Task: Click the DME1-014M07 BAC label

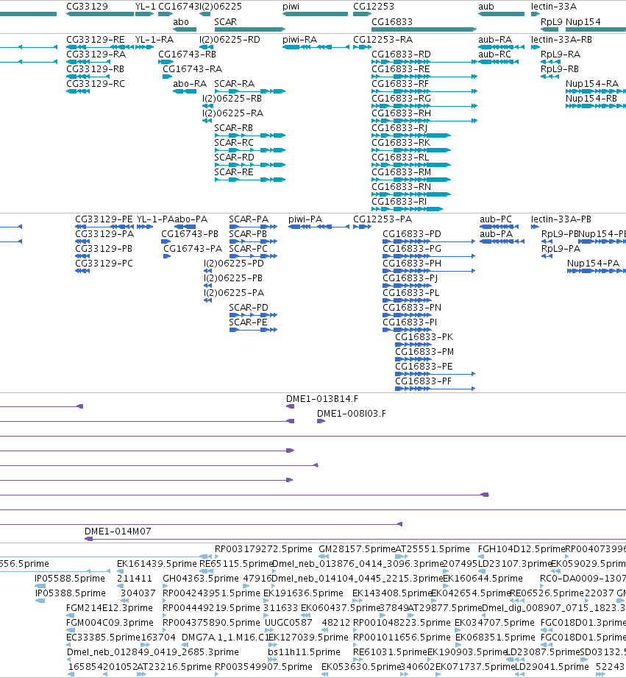Action: (118, 531)
